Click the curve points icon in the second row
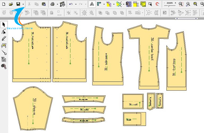 tap(149, 13)
